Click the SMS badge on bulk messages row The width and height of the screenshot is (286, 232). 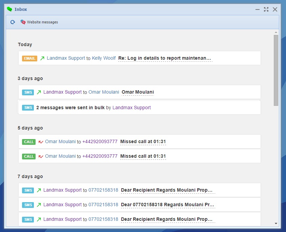(x=28, y=108)
